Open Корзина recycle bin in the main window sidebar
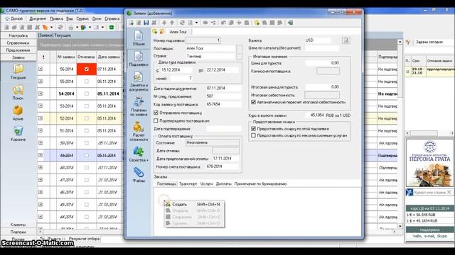455x255 pixels. click(18, 133)
